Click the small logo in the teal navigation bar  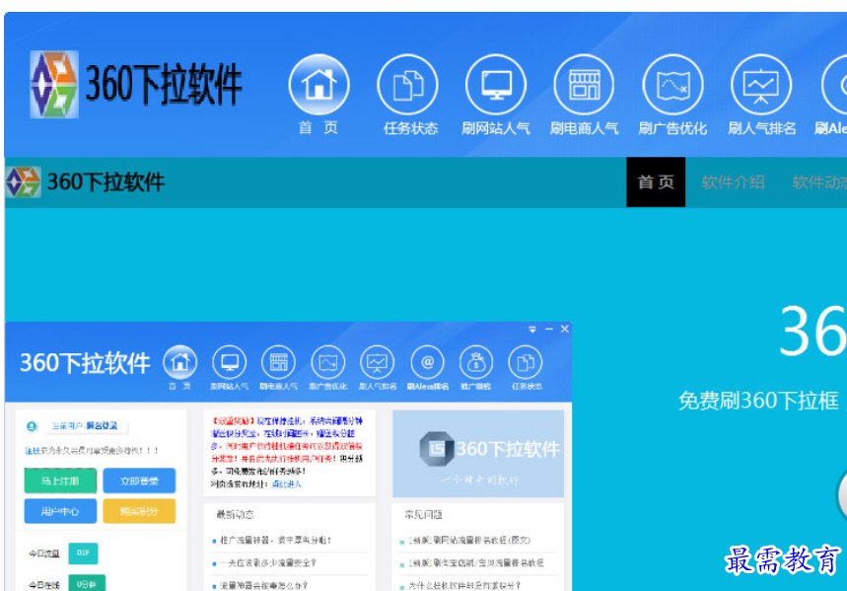(23, 183)
